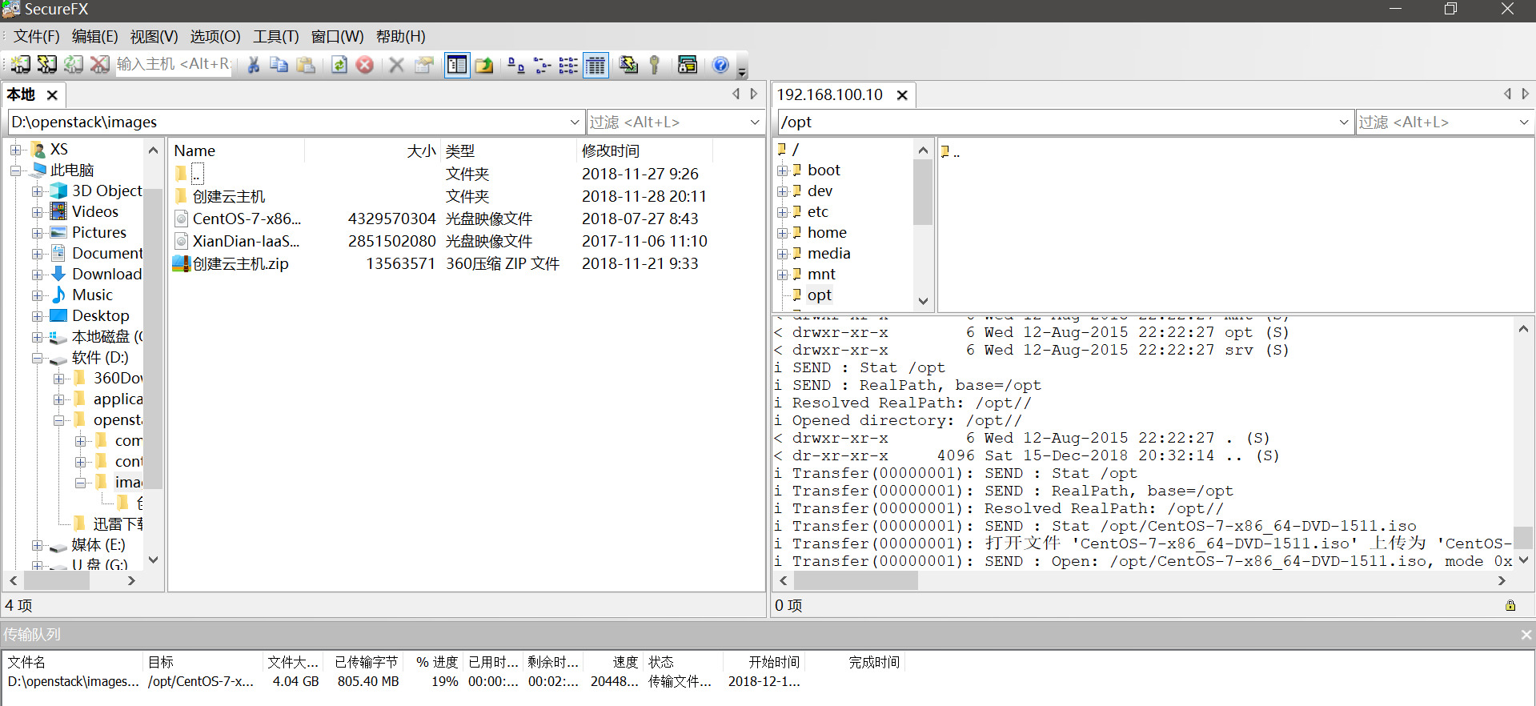This screenshot has width=1536, height=706.
Task: Select the 创建云主机 folder row
Action: coord(228,196)
